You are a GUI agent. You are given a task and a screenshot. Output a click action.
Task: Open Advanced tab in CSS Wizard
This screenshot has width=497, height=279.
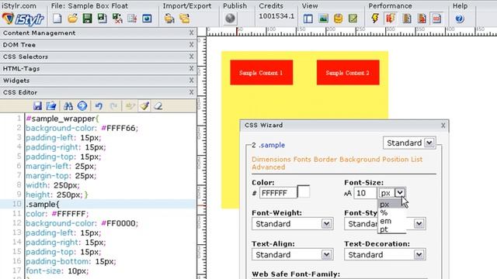click(x=269, y=167)
